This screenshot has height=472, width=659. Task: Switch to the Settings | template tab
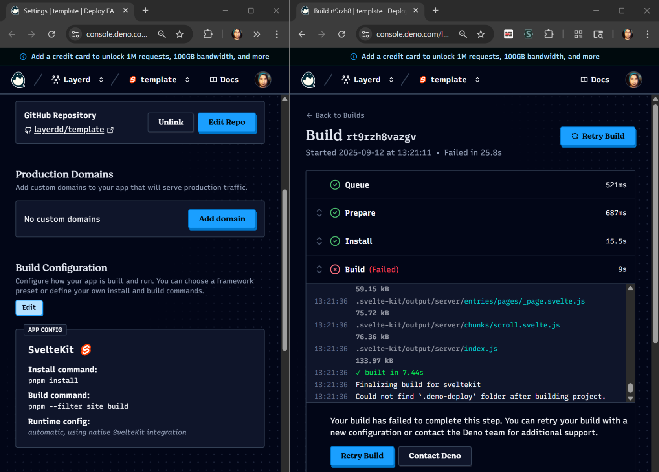pos(69,11)
